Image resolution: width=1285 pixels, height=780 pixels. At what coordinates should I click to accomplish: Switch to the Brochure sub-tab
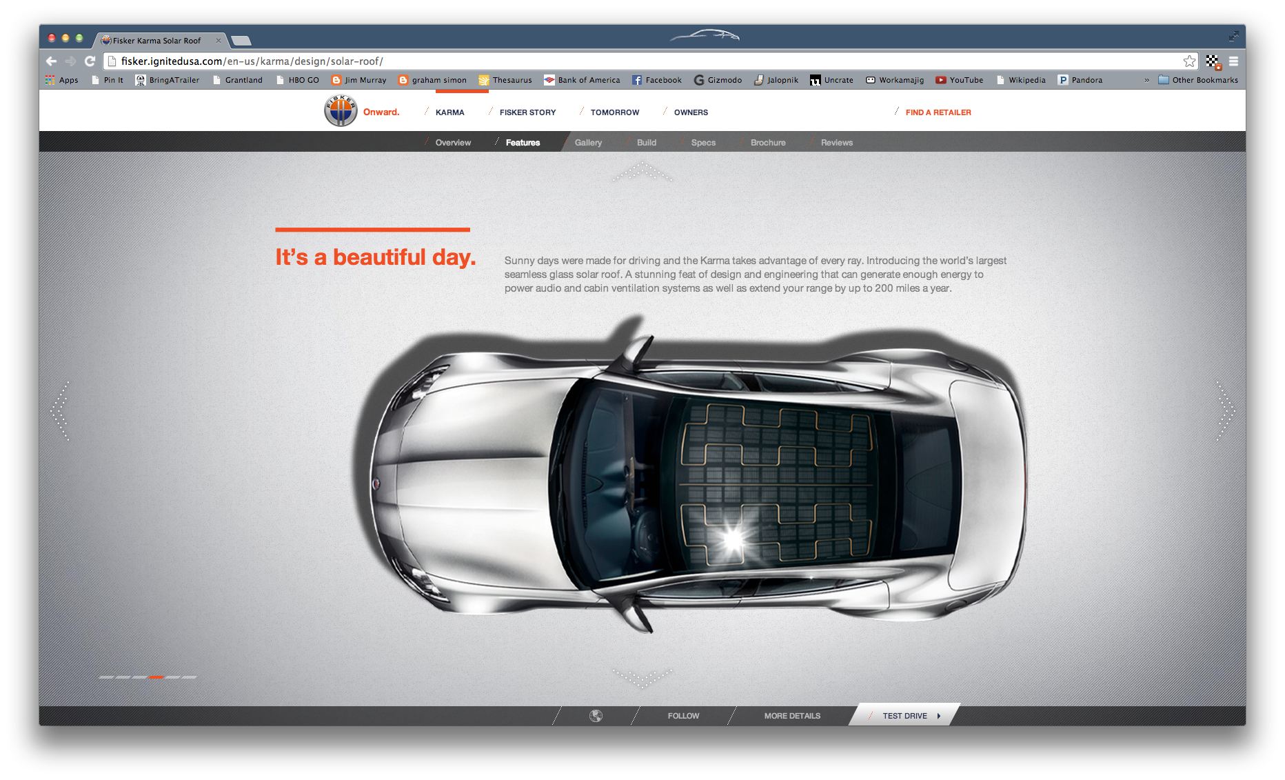(768, 143)
